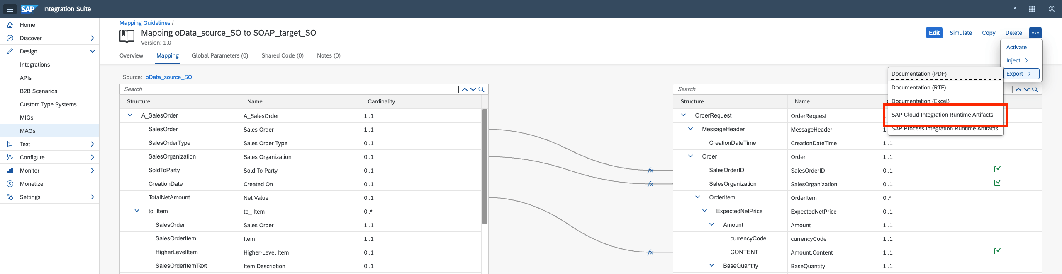
Task: Open MIGs in the sidebar
Action: pos(50,118)
